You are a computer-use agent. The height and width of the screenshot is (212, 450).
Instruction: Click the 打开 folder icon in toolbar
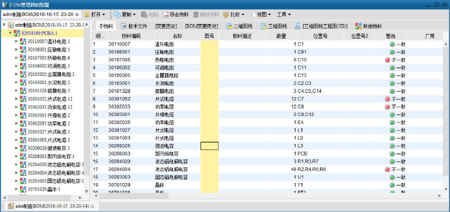pyautogui.click(x=86, y=14)
